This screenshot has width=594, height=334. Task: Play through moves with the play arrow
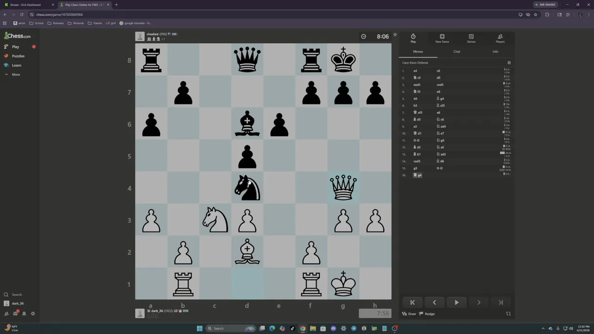pyautogui.click(x=457, y=302)
